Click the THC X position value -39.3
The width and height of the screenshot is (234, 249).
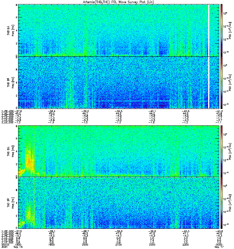point(119,231)
